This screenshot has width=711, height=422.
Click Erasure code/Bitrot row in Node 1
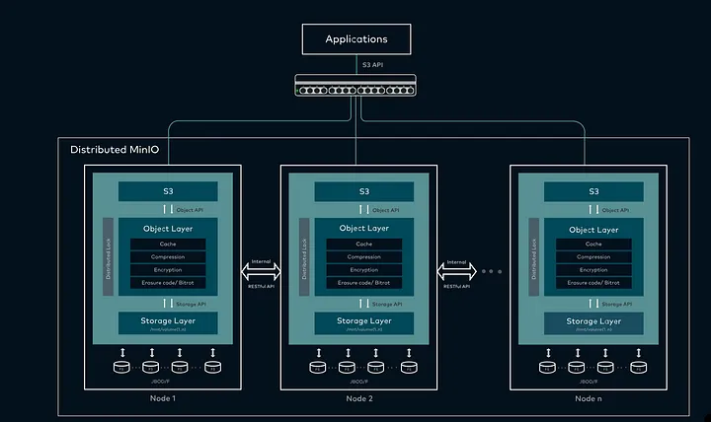pyautogui.click(x=168, y=283)
